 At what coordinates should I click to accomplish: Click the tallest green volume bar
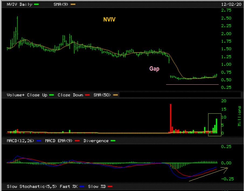coord(216,126)
